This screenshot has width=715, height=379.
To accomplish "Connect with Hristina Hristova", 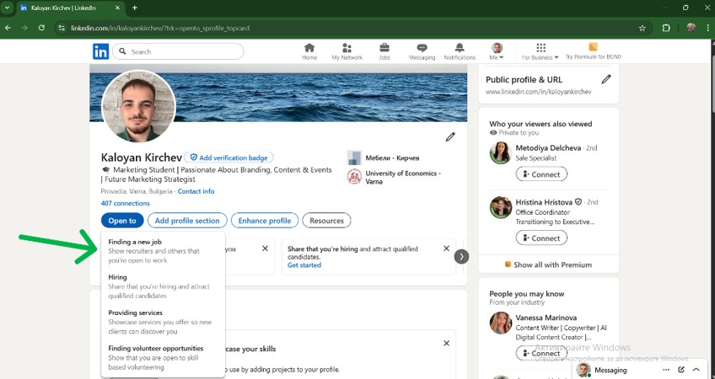I will [541, 238].
